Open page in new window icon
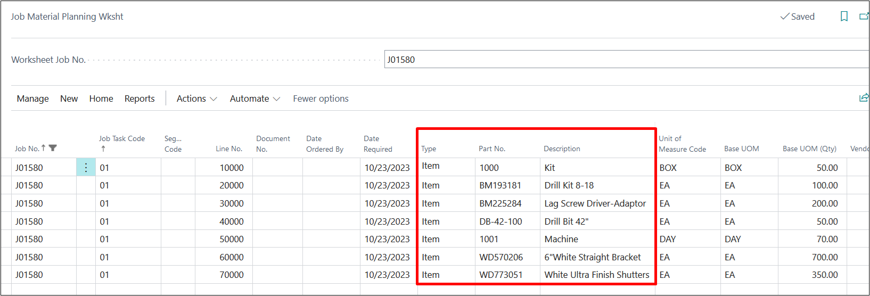 tap(864, 17)
